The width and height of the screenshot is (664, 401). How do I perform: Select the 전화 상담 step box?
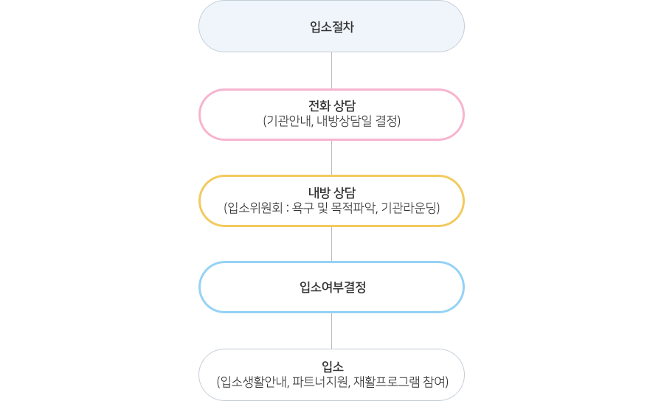click(331, 115)
